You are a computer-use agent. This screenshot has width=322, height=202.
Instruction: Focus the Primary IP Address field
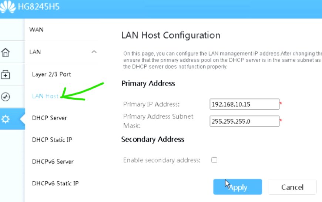(244, 104)
